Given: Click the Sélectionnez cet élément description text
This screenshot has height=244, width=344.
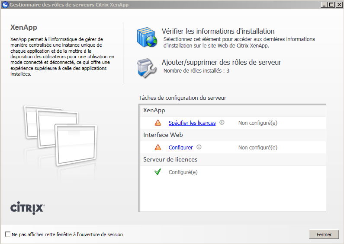Looking at the screenshot, I should (239, 42).
